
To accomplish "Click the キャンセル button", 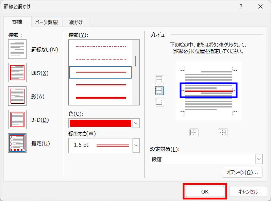I will pyautogui.click(x=248, y=191).
